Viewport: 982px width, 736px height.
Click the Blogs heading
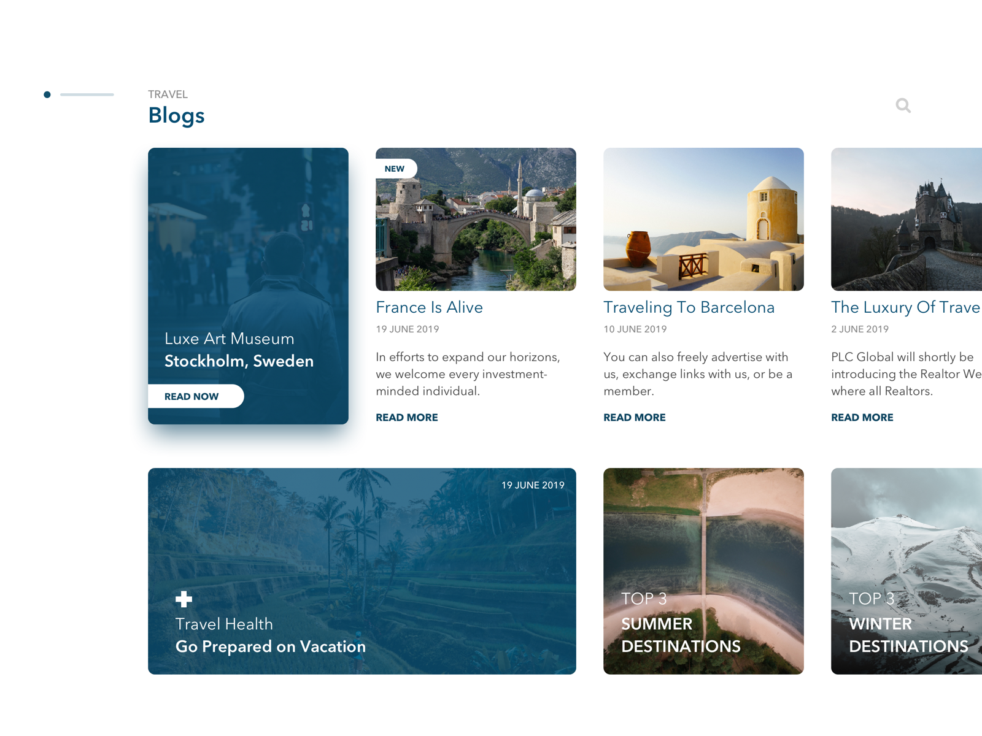(177, 115)
